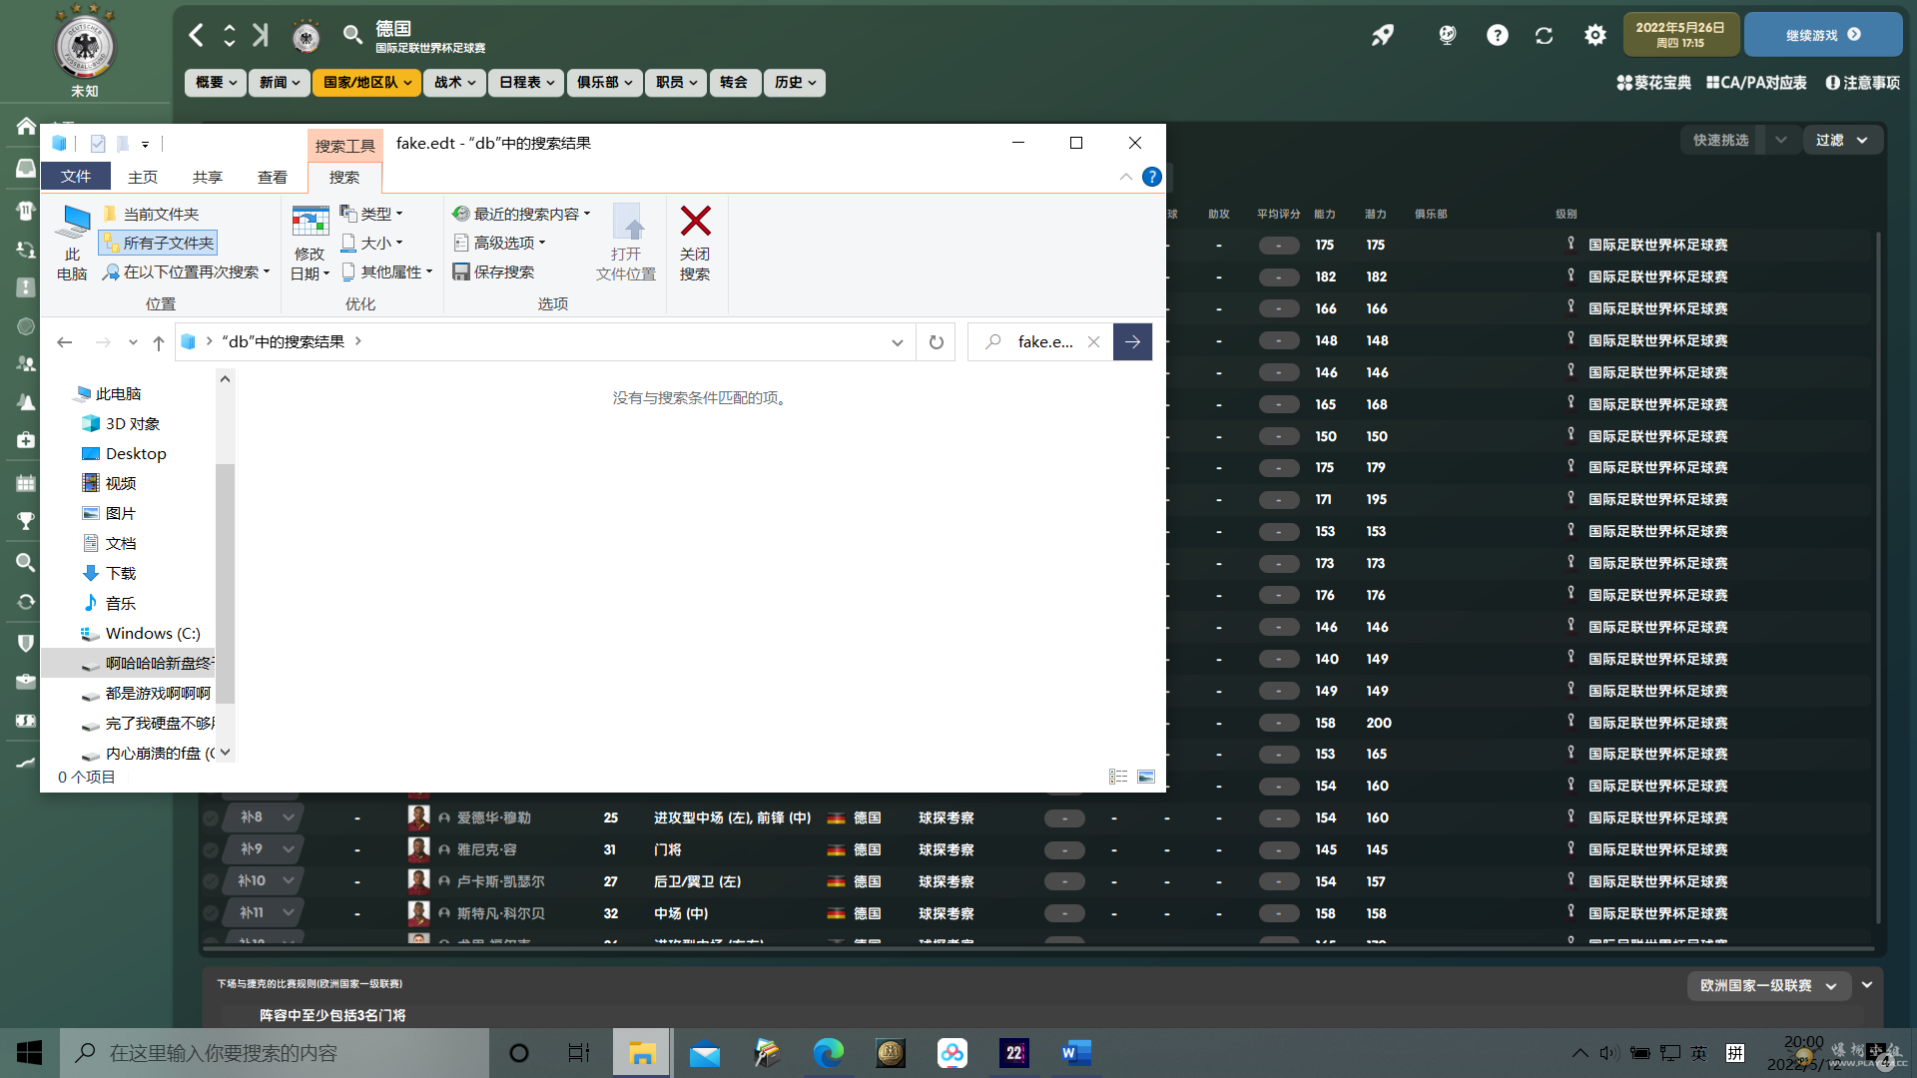Expand the Explorer address bar history dropdown
Screen dimensions: 1917x1078
click(x=898, y=342)
